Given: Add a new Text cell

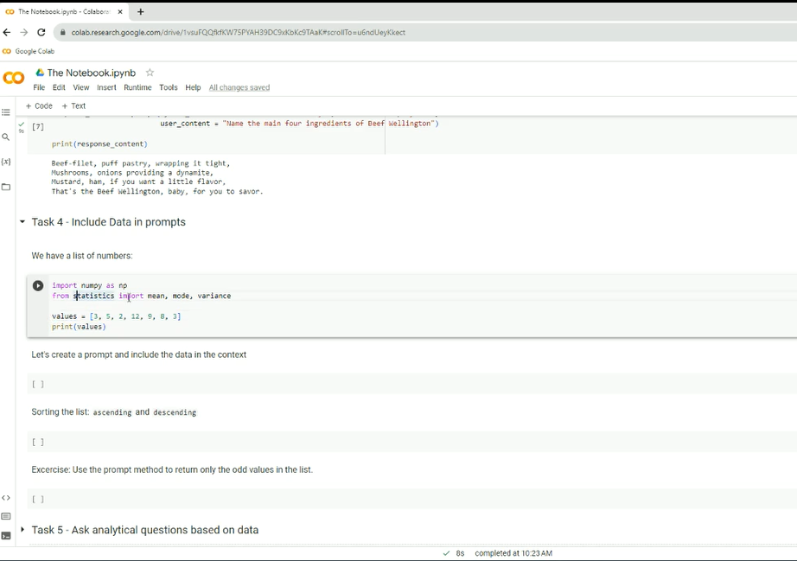Looking at the screenshot, I should [x=74, y=106].
